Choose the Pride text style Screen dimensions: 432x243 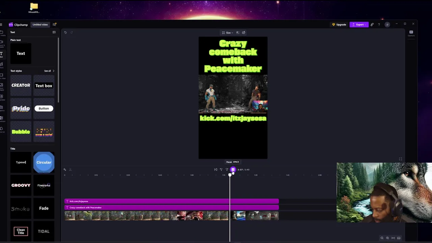(21, 108)
